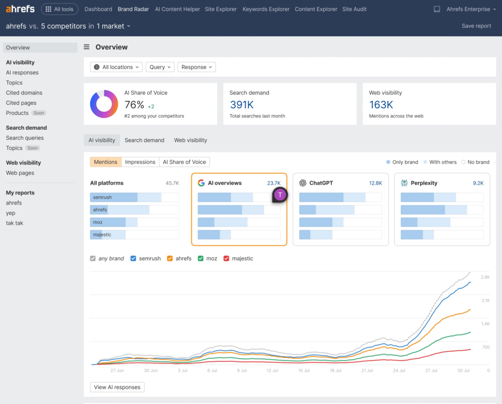The width and height of the screenshot is (502, 404).
Task: Toggle the No brand legend filter
Action: [x=475, y=162]
